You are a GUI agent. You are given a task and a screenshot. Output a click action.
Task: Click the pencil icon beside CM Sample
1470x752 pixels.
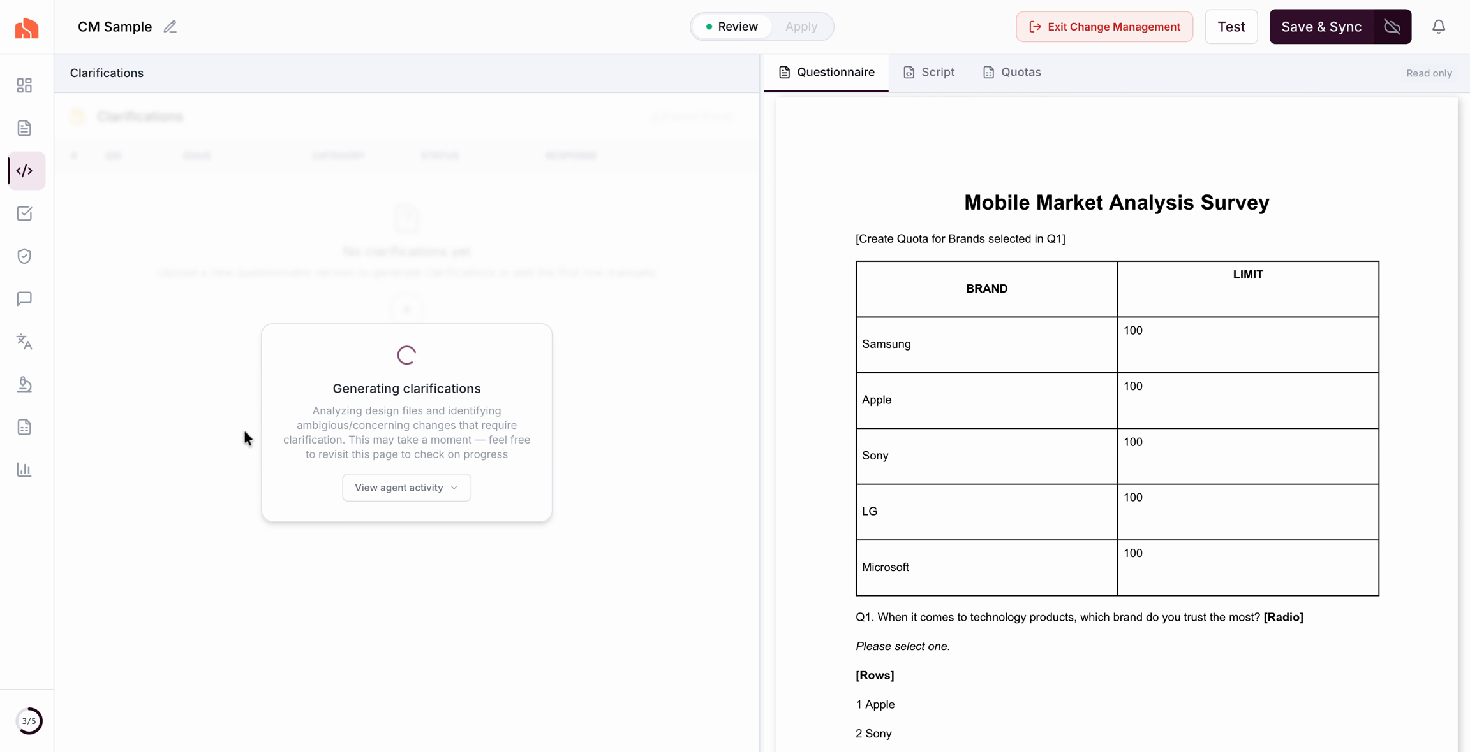click(170, 27)
